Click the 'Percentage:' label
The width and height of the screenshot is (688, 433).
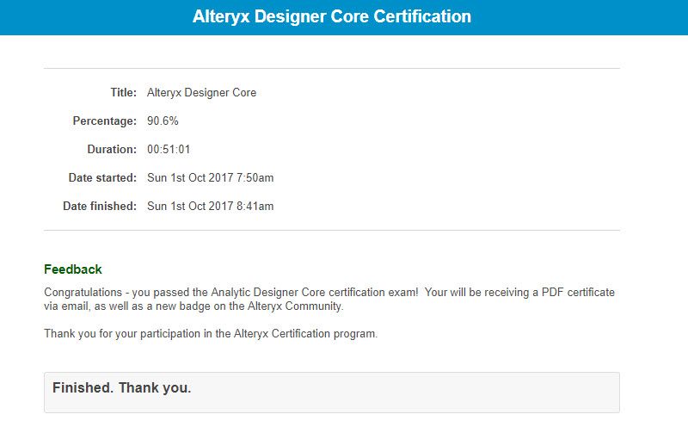tap(104, 121)
